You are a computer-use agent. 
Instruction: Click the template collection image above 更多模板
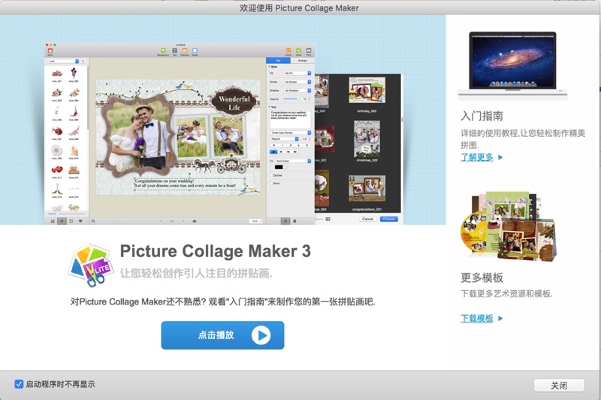pos(509,226)
